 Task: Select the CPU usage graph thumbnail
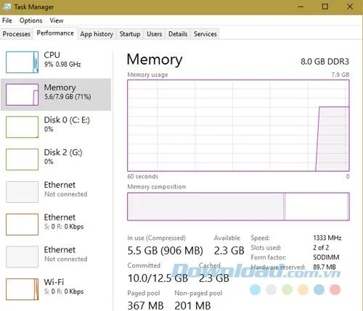[x=22, y=62]
